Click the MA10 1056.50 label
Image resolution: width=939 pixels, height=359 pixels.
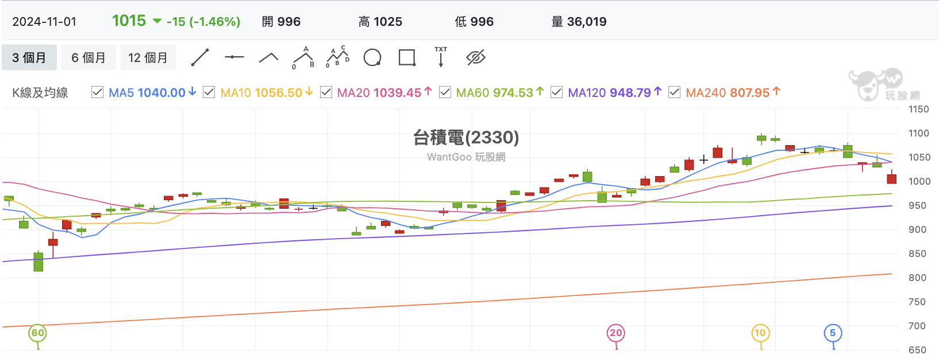click(267, 92)
